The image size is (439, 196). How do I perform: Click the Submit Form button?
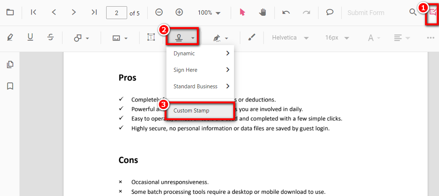click(x=366, y=13)
